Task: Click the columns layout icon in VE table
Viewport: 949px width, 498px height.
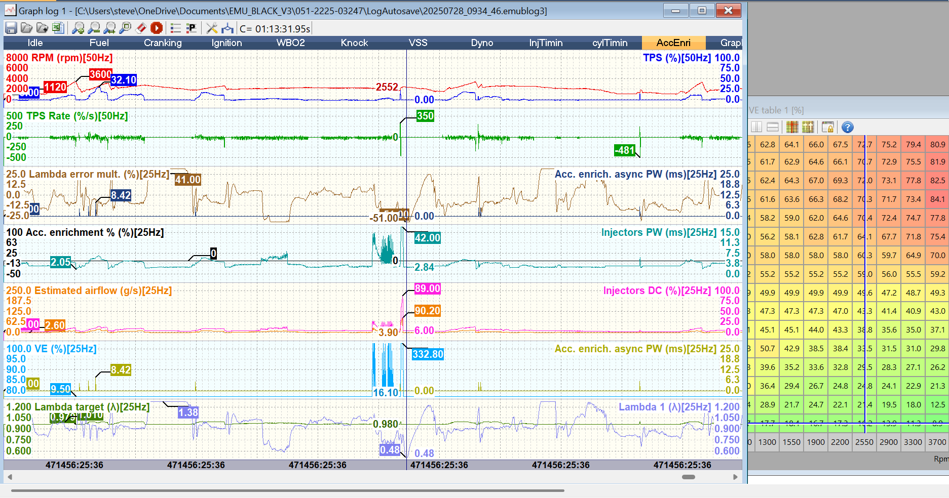Action: [x=756, y=127]
